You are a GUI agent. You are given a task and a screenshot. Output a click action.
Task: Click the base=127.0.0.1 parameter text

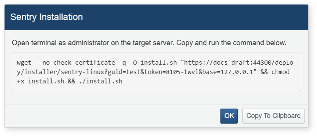228,72
